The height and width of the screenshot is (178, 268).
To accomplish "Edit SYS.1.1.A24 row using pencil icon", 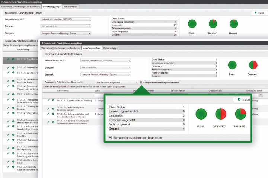I will (8, 162).
